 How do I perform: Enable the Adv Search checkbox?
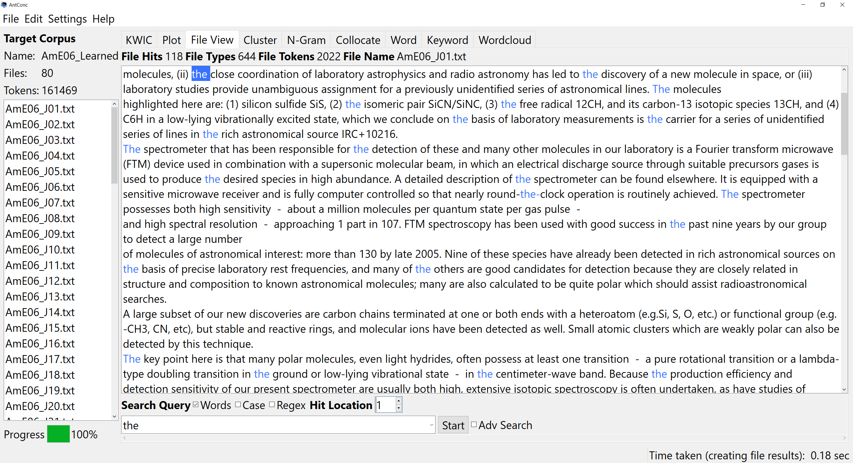[474, 425]
